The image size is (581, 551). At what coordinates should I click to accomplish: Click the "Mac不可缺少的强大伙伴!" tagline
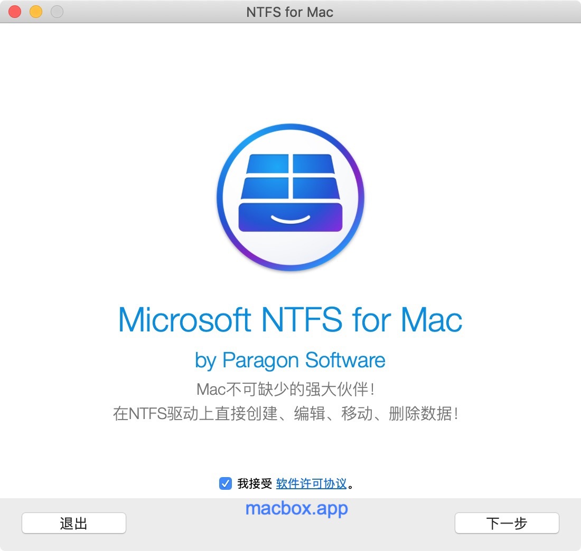[286, 389]
